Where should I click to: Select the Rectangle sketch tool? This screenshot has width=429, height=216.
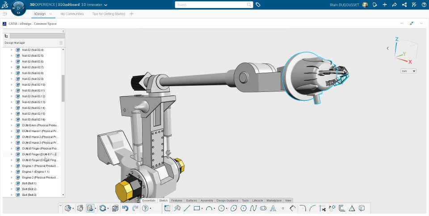(x=197, y=208)
